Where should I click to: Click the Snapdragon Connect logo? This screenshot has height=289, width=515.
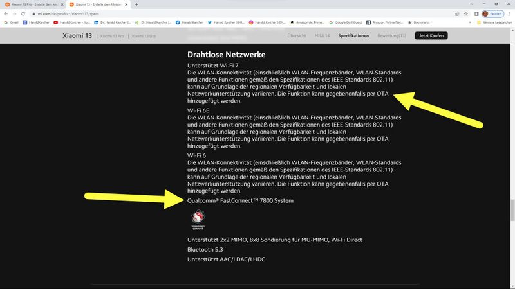tap(198, 219)
